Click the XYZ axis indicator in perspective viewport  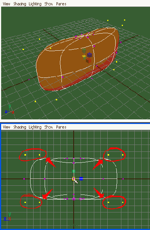(10, 109)
